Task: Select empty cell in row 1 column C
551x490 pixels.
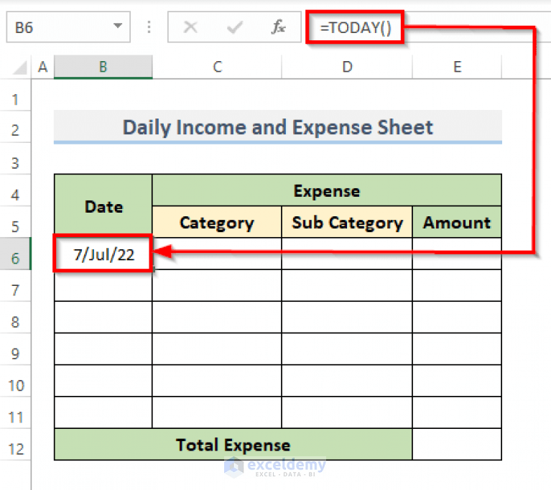Action: click(217, 96)
